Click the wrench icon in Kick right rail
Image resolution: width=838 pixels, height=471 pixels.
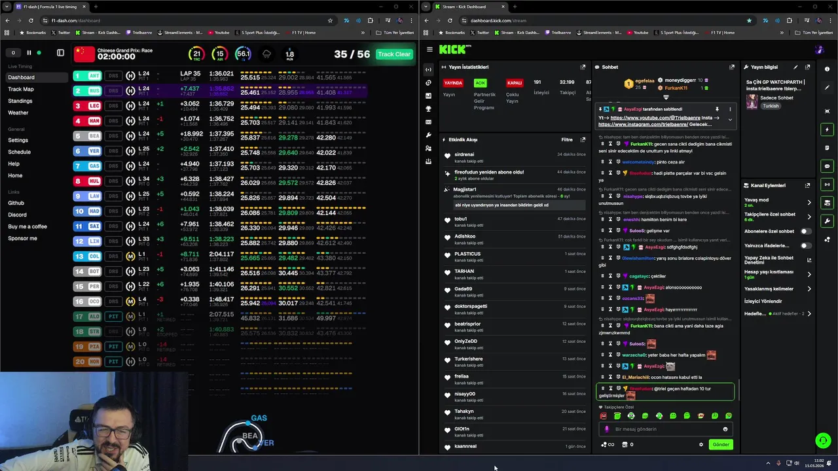828,221
